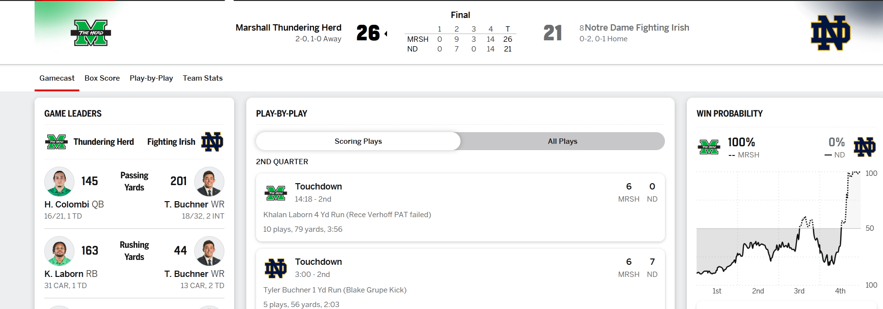
Task: Switch to Scoring Plays view
Action: tap(358, 141)
